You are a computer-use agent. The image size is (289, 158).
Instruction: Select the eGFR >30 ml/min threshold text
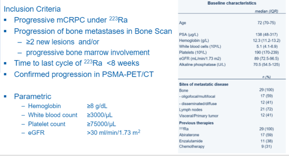pos(113,132)
